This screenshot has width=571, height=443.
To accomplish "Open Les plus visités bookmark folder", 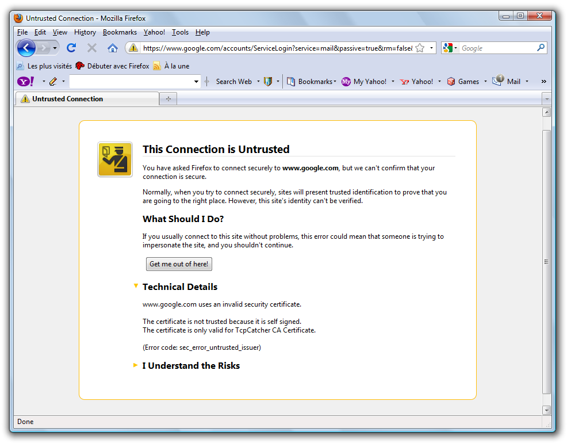I will [44, 66].
